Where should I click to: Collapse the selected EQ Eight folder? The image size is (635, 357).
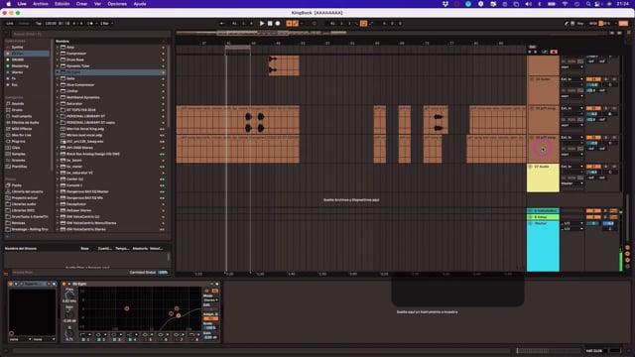58,72
